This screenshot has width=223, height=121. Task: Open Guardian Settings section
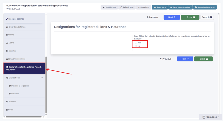tap(24, 27)
